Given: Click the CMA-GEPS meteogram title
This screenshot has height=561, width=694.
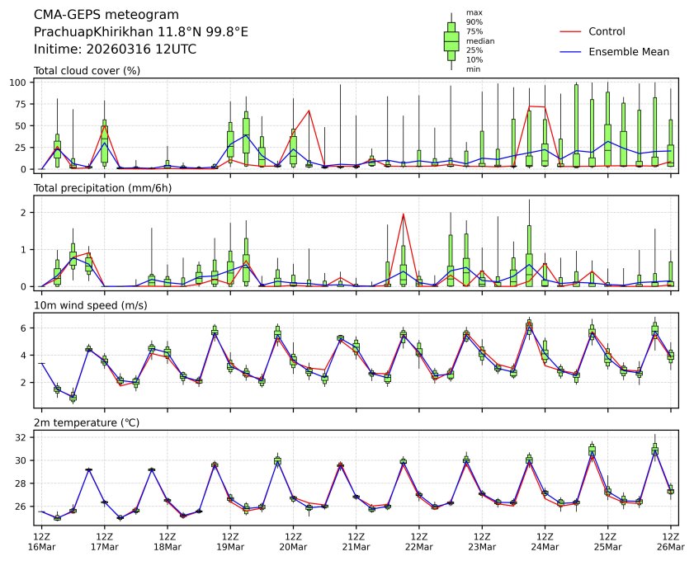Looking at the screenshot, I should (102, 15).
